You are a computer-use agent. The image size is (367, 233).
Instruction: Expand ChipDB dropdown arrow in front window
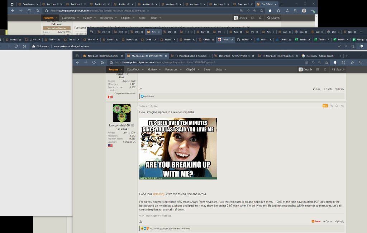pyautogui.click(x=199, y=70)
